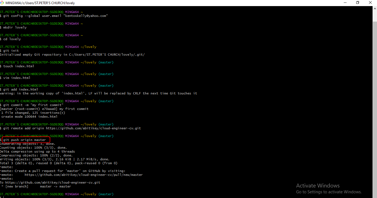
Task: Click the "* [new branch] master -> master" line
Action: click(x=36, y=186)
